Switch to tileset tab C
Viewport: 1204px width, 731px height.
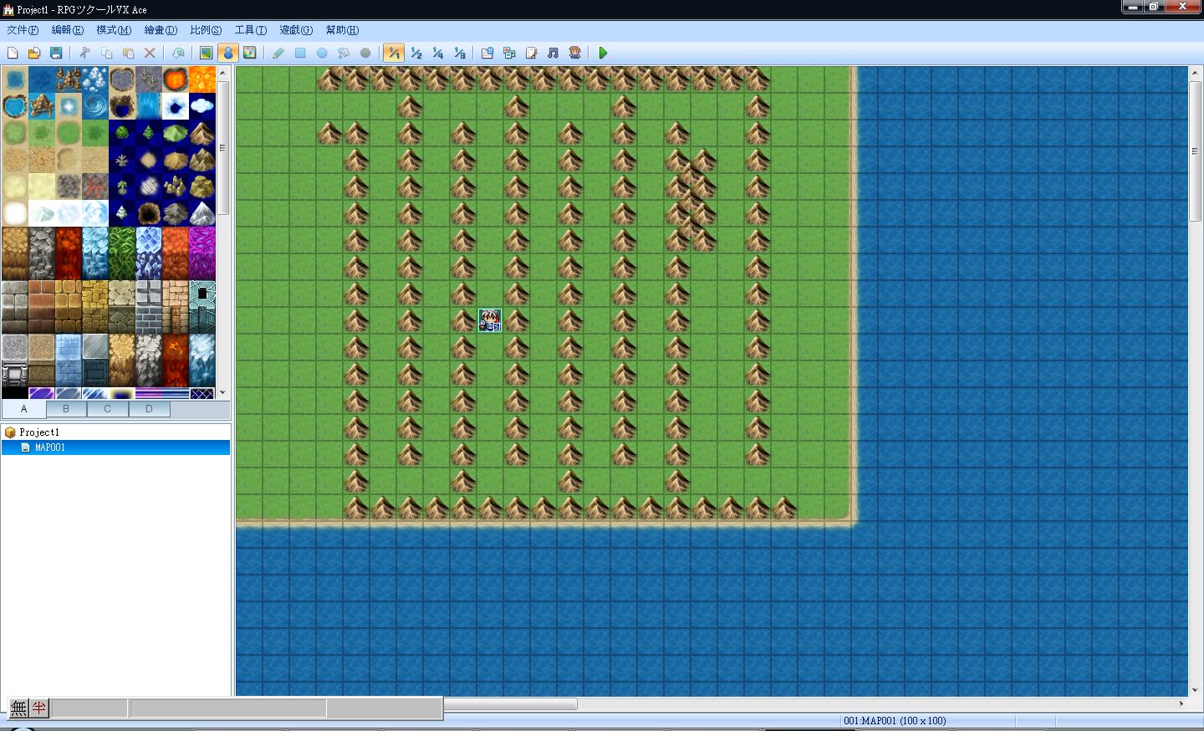[x=107, y=409]
